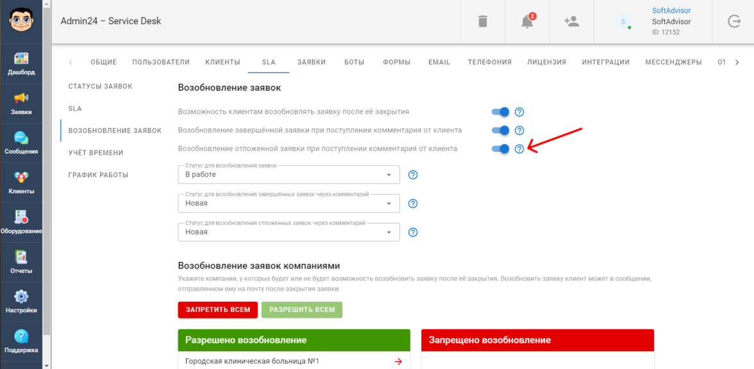Switch to the Общие tab
Screen dimensions: 754x369
pos(103,62)
